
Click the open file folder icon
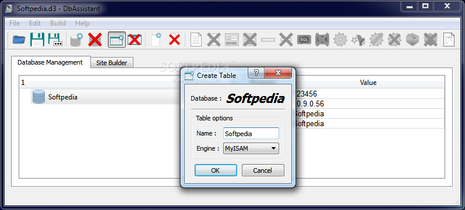[x=19, y=40]
